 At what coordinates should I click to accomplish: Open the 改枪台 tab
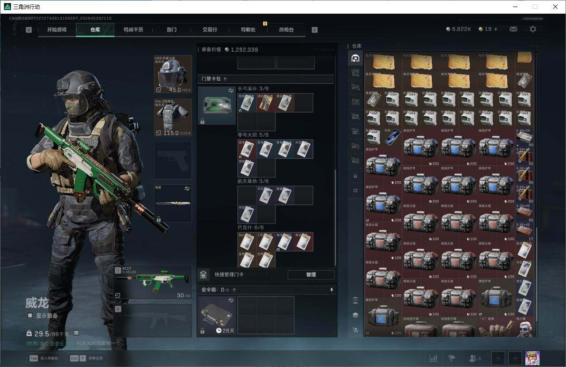click(286, 30)
